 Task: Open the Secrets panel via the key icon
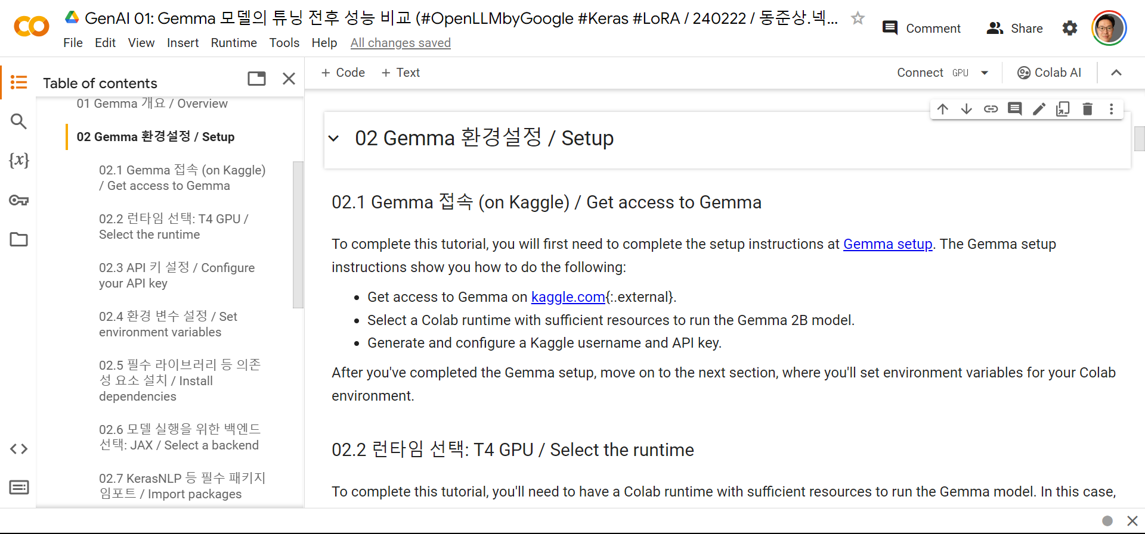click(18, 201)
